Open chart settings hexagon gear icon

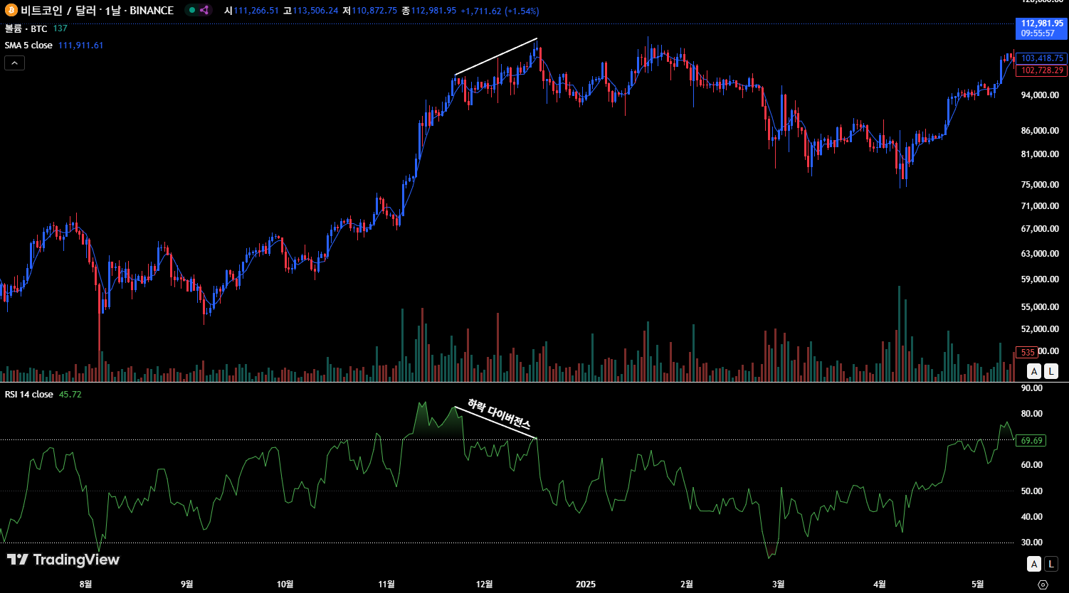[1043, 584]
